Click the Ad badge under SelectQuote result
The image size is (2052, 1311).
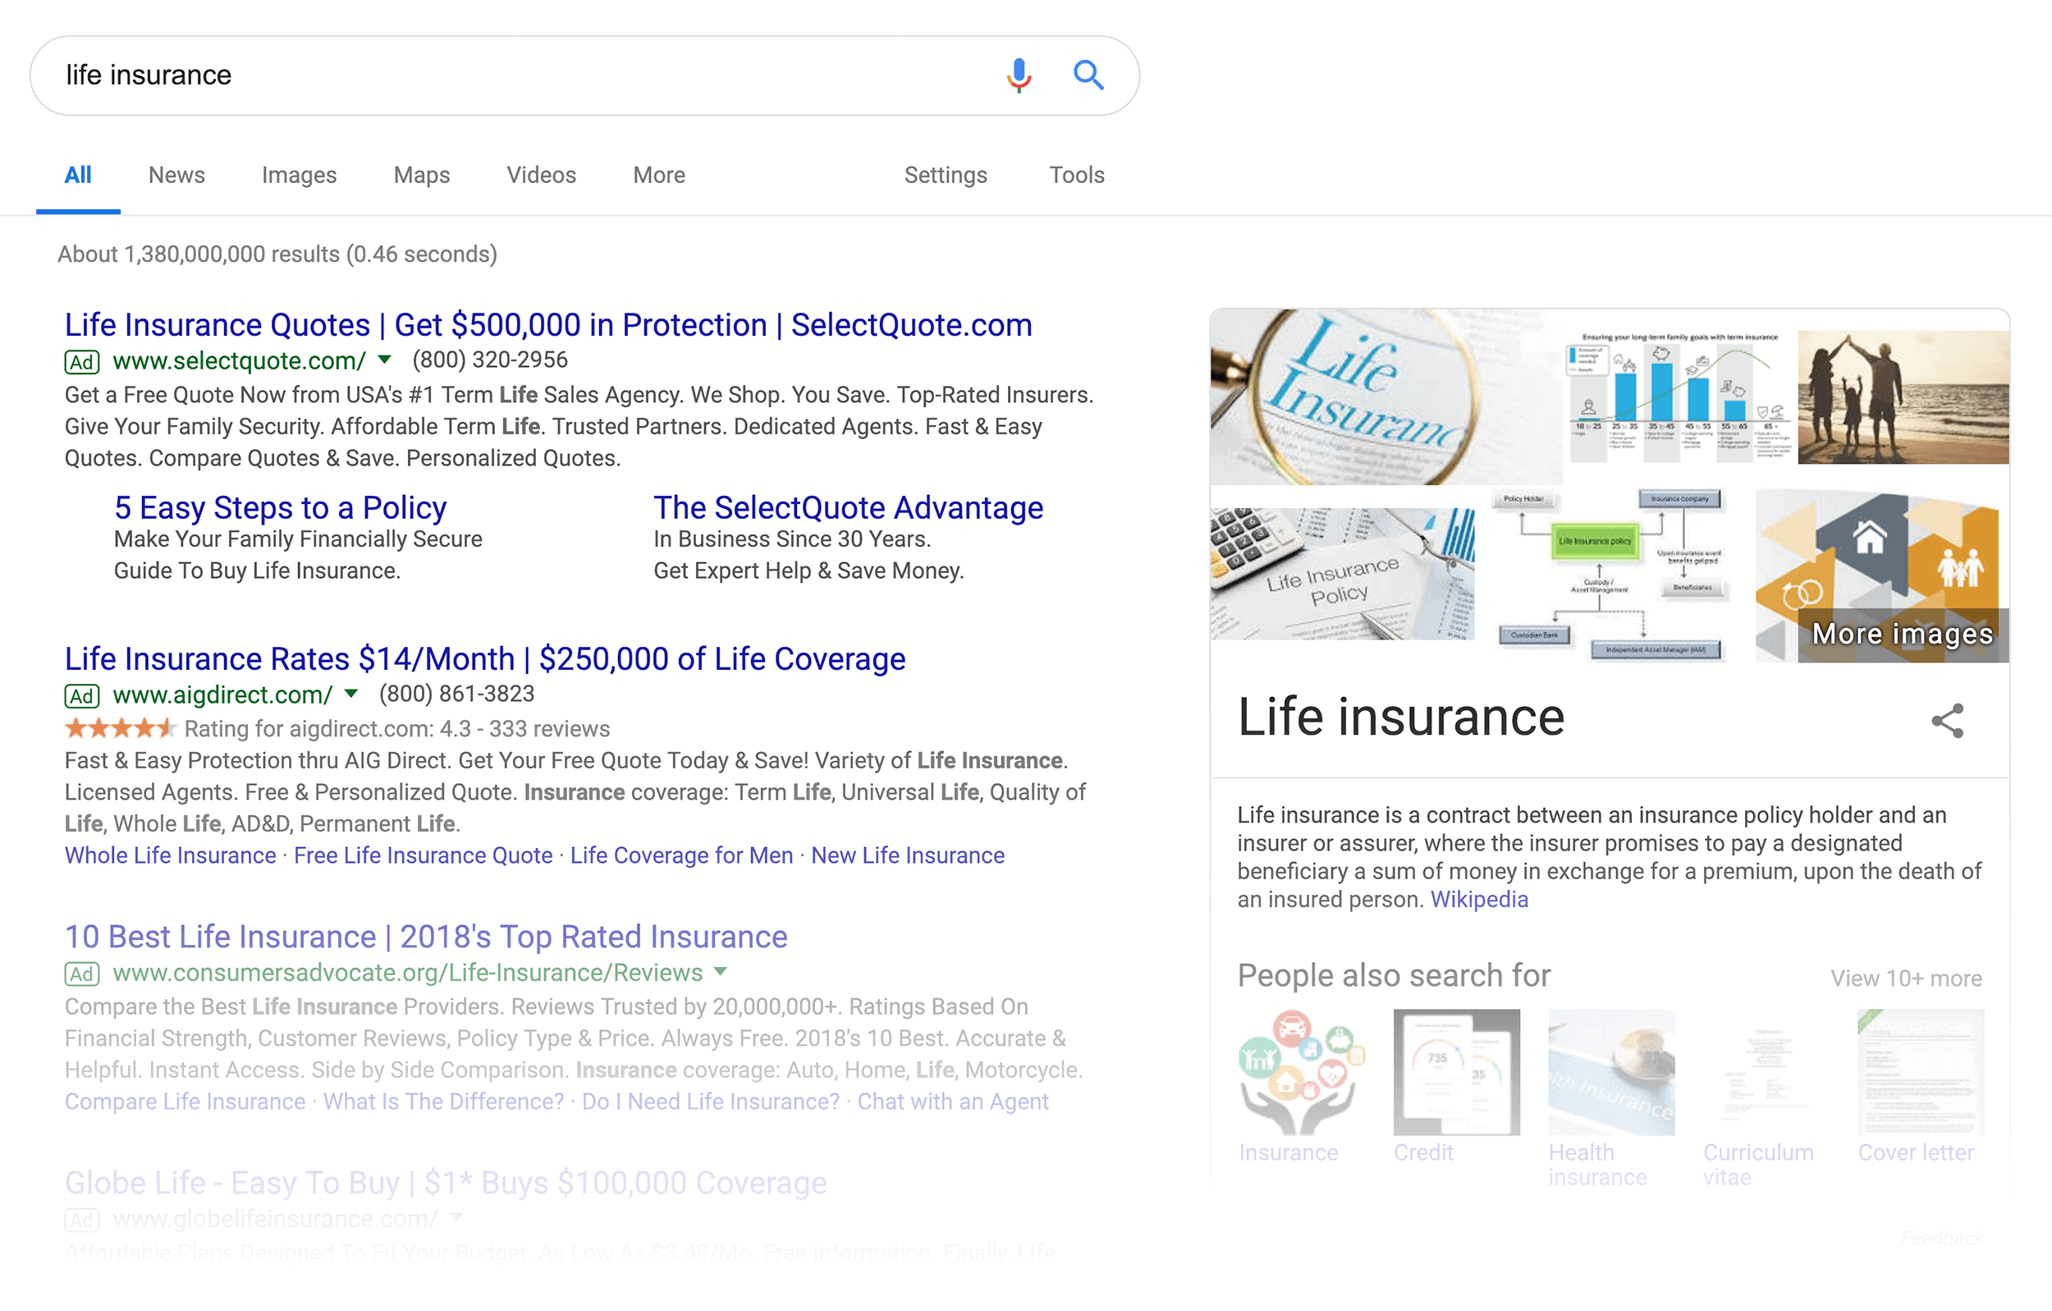pos(82,361)
